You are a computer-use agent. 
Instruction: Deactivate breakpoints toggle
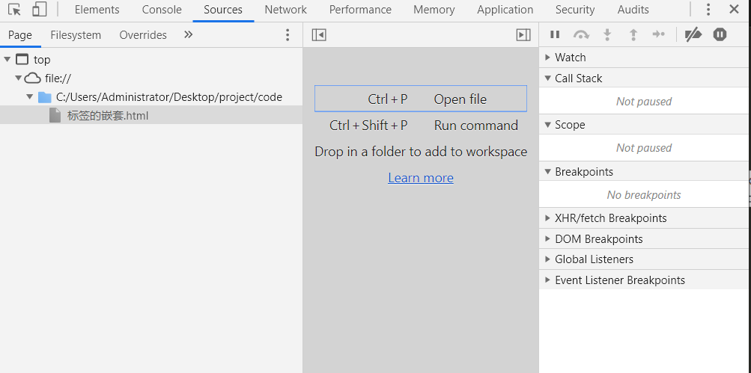click(693, 34)
